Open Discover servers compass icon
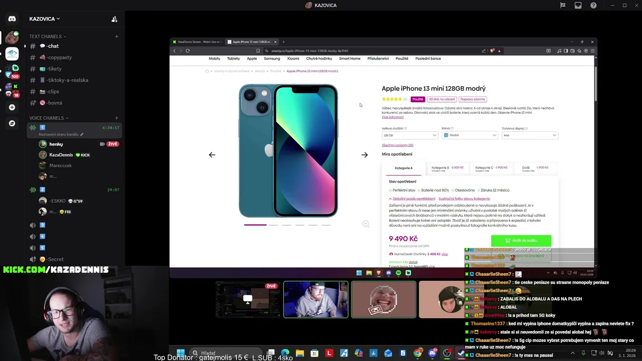The height and width of the screenshot is (361, 642). tap(12, 123)
